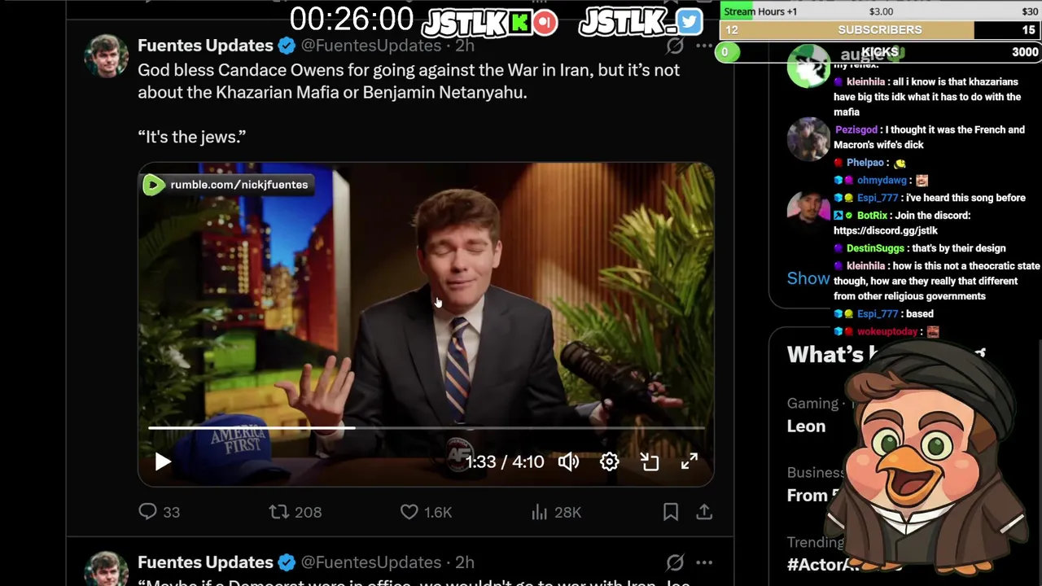Expand the video to fullscreen

tap(689, 461)
